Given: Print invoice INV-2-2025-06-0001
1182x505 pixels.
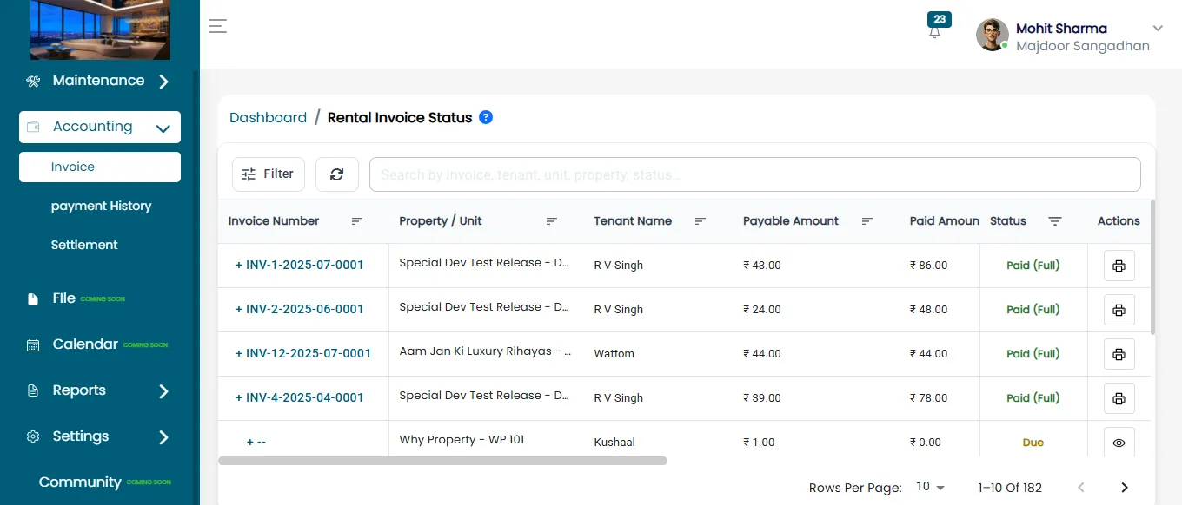Looking at the screenshot, I should click(1119, 310).
